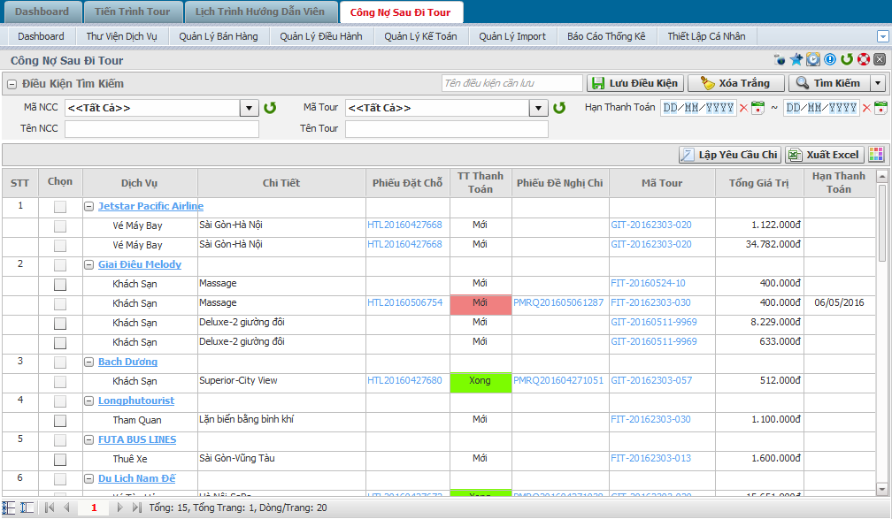Open the red lifebuoy help icon
This screenshot has height=519, width=892.
(x=863, y=60)
